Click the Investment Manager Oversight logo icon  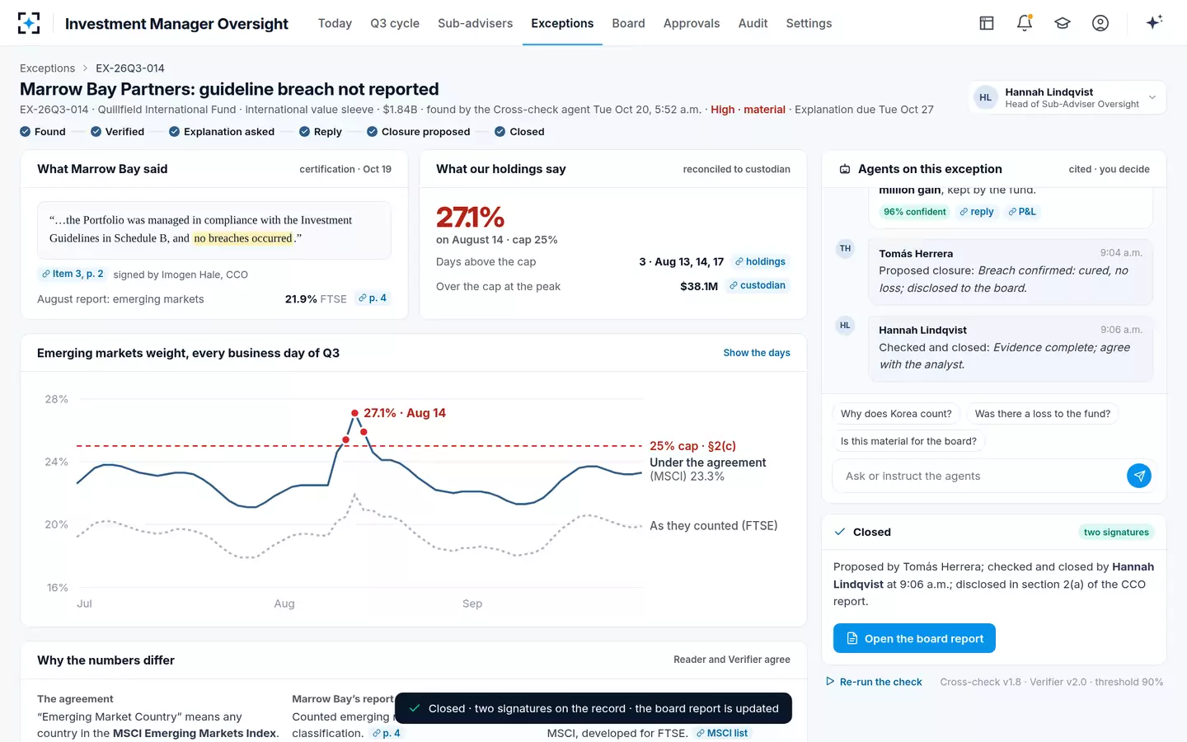(29, 23)
